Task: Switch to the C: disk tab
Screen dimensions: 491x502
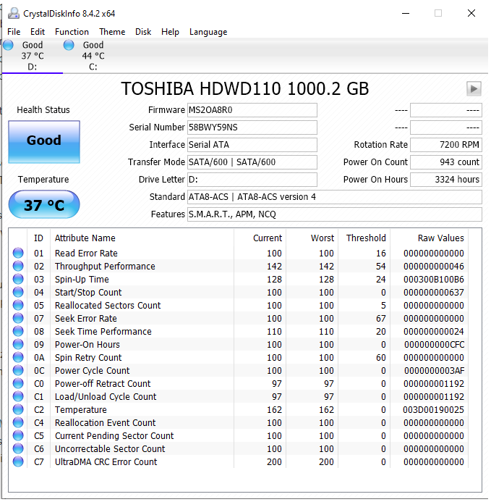Action: tap(93, 55)
